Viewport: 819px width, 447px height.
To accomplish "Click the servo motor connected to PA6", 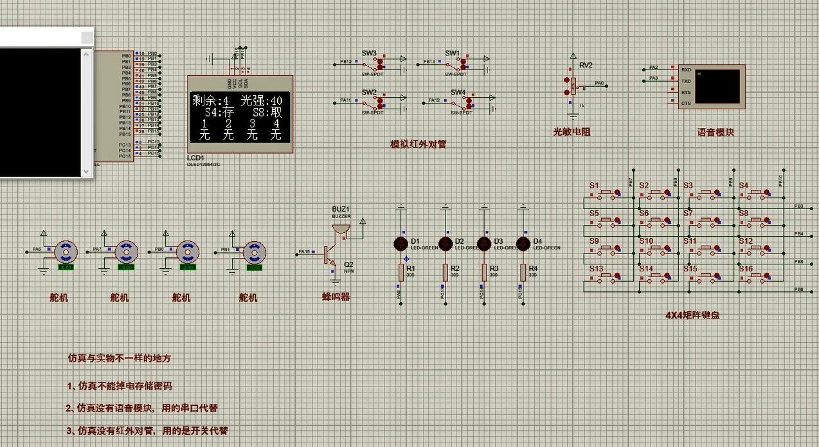I will (x=65, y=251).
